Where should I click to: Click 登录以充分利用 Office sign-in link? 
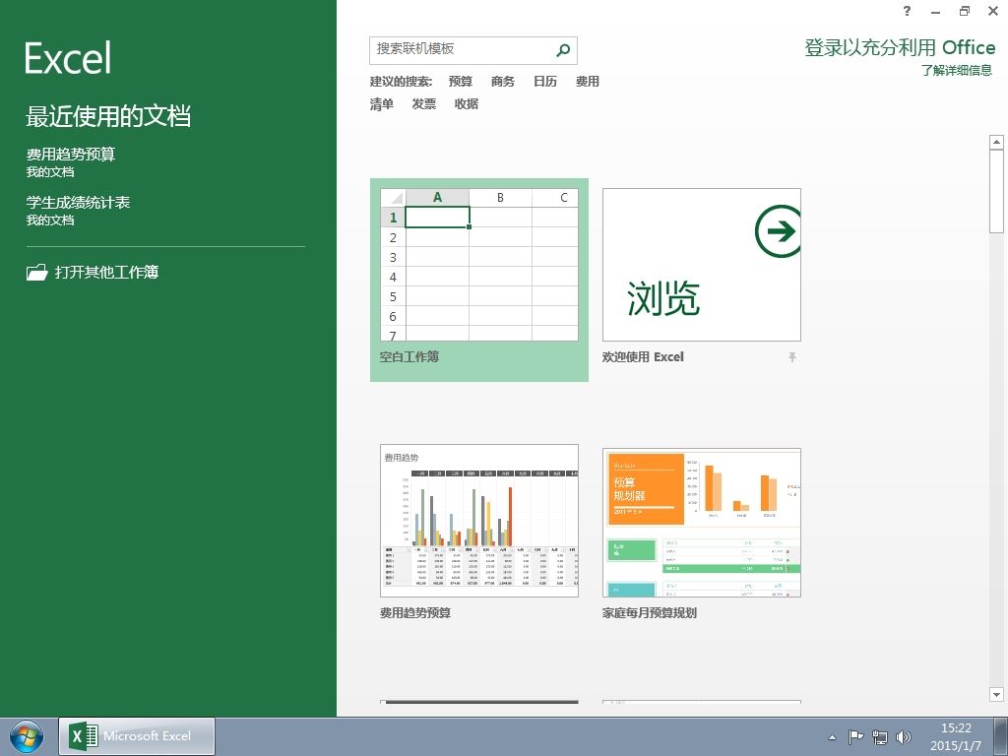[x=900, y=47]
